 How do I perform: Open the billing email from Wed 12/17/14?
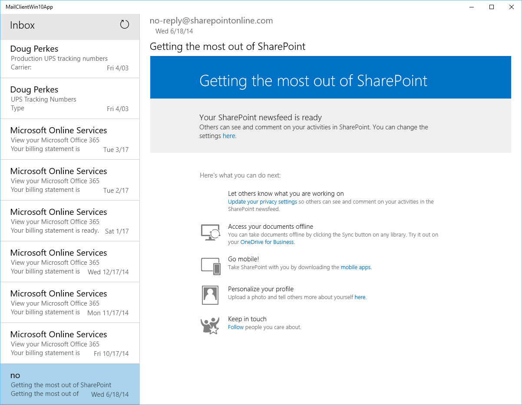tap(69, 262)
